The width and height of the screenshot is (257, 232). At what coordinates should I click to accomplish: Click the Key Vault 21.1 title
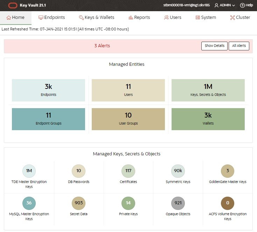tap(33, 5)
